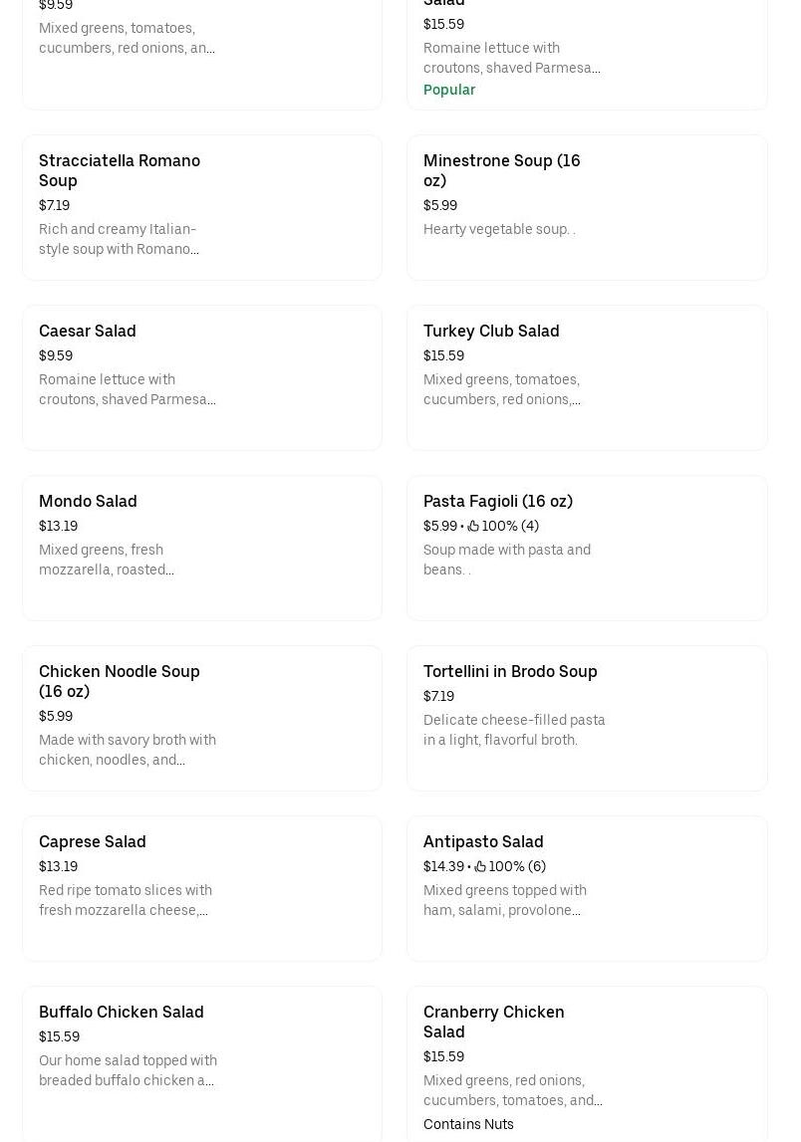Select the Antipasto Salad title
Screen dimensions: 801x1142
483,841
